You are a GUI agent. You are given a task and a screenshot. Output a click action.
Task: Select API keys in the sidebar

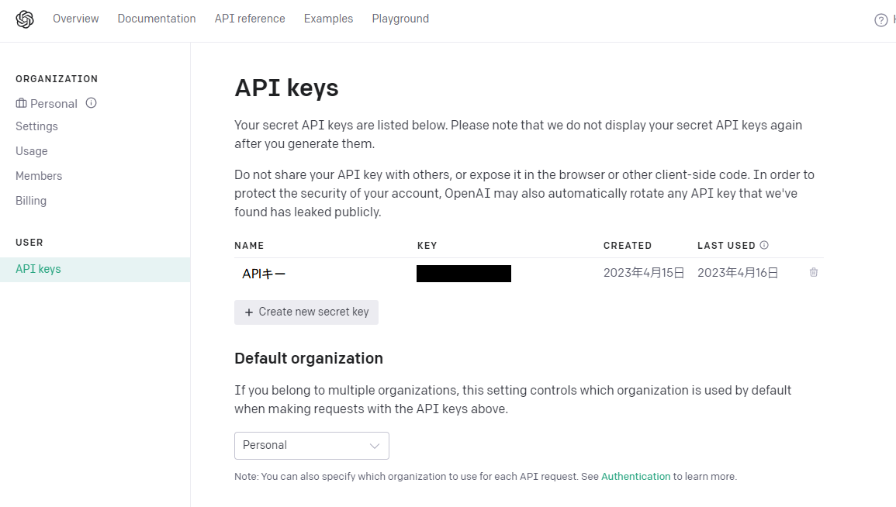click(95, 270)
